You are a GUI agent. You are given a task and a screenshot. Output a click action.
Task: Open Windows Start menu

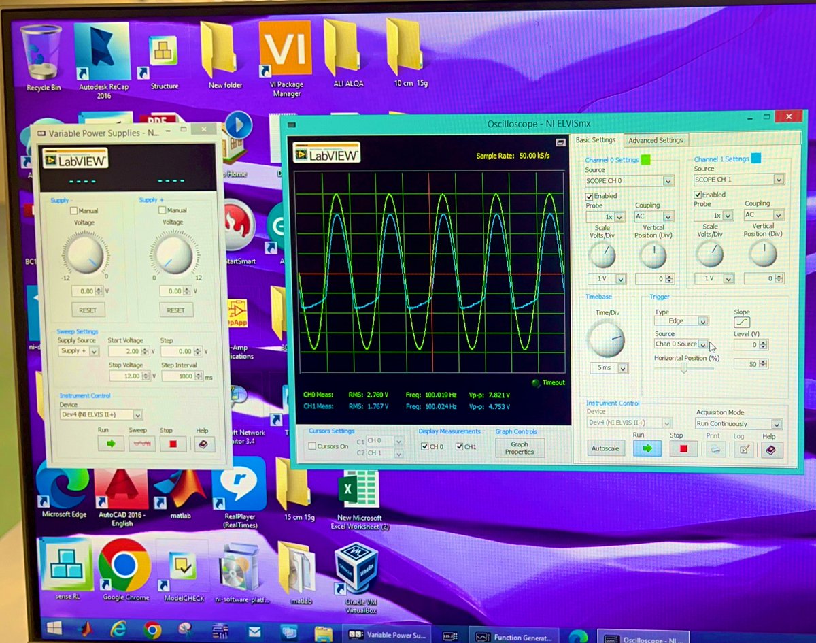click(54, 627)
